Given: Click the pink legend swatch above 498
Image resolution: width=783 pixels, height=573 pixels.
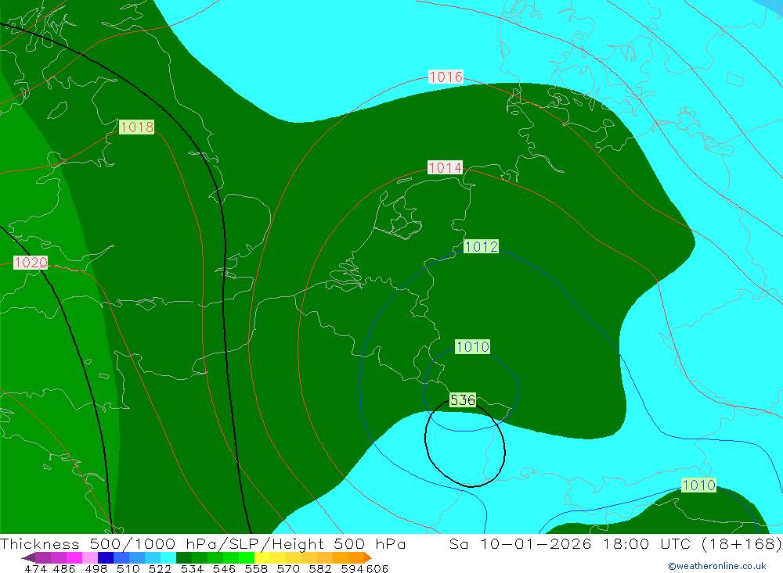Looking at the screenshot, I should [x=90, y=557].
